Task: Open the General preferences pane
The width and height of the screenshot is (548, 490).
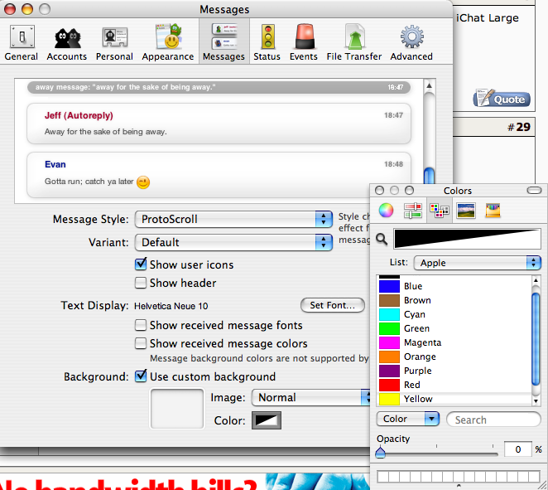Action: (x=22, y=43)
